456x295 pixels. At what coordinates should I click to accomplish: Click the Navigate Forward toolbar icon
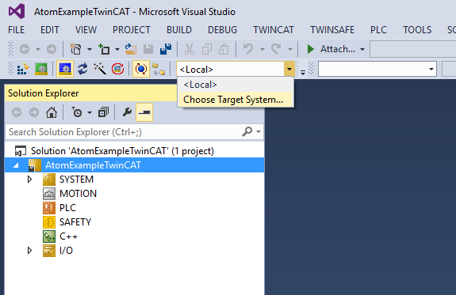point(52,49)
